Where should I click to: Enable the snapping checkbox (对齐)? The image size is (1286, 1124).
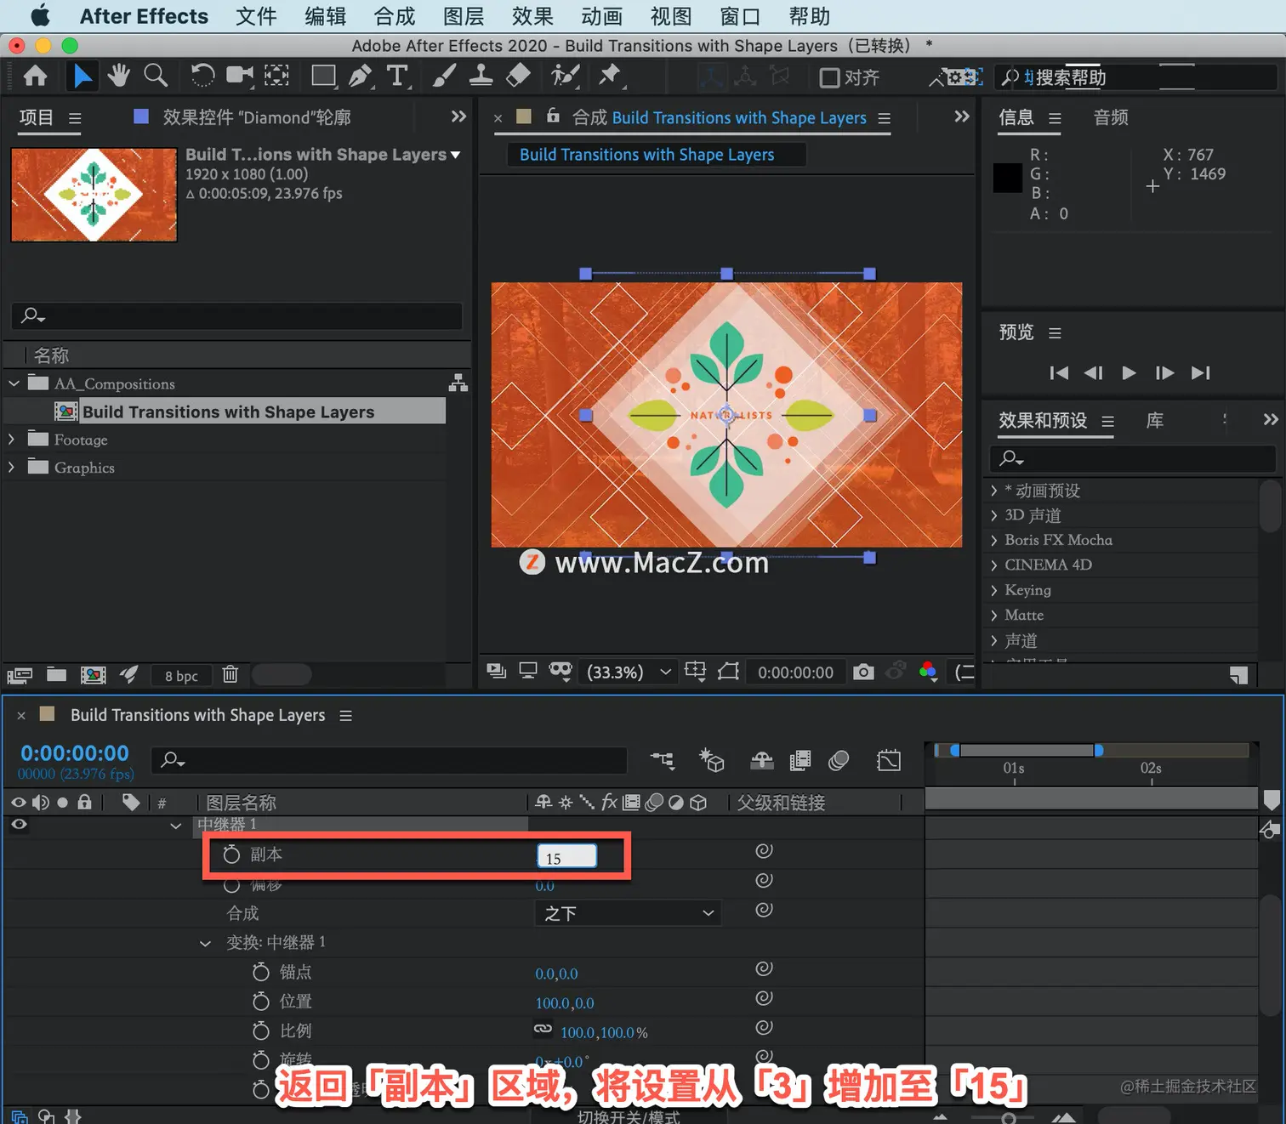(x=829, y=77)
